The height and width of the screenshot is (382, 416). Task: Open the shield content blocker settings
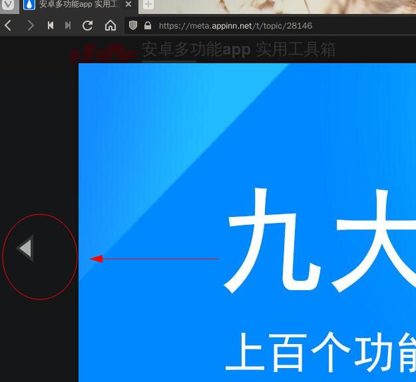(x=133, y=26)
